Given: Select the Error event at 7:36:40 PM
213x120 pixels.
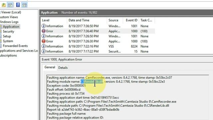Looking at the screenshot, I should click(x=98, y=31).
